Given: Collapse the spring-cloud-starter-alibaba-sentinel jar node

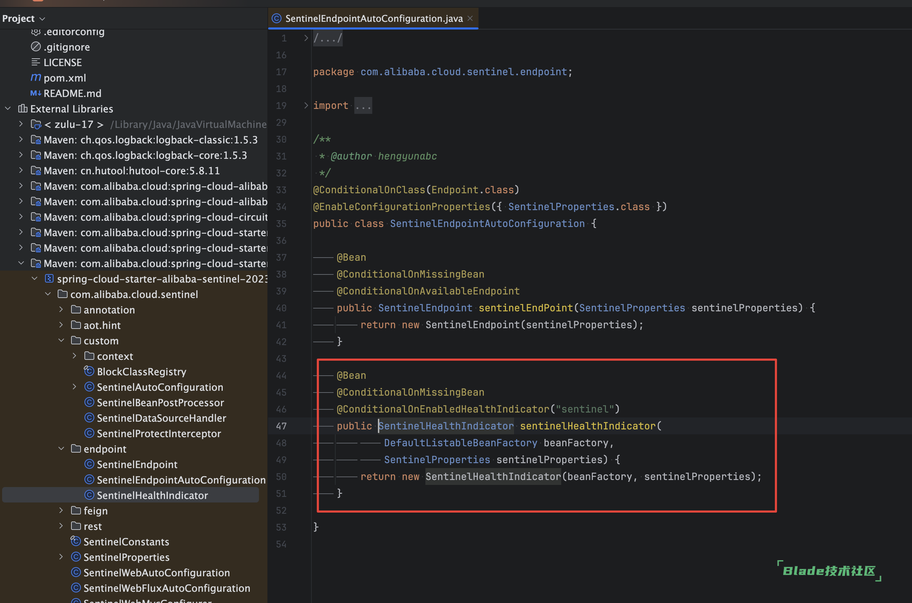Looking at the screenshot, I should click(x=34, y=278).
